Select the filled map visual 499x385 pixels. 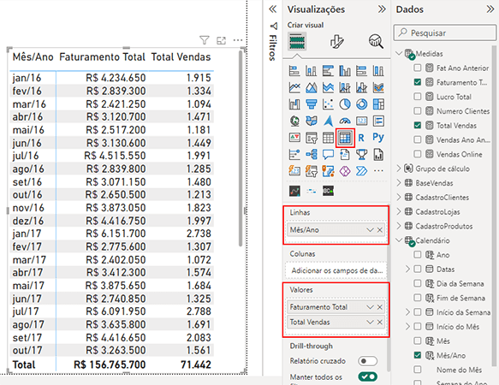(x=312, y=121)
